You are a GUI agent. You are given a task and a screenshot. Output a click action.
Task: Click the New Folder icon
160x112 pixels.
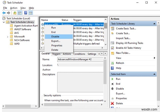(x=113, y=53)
